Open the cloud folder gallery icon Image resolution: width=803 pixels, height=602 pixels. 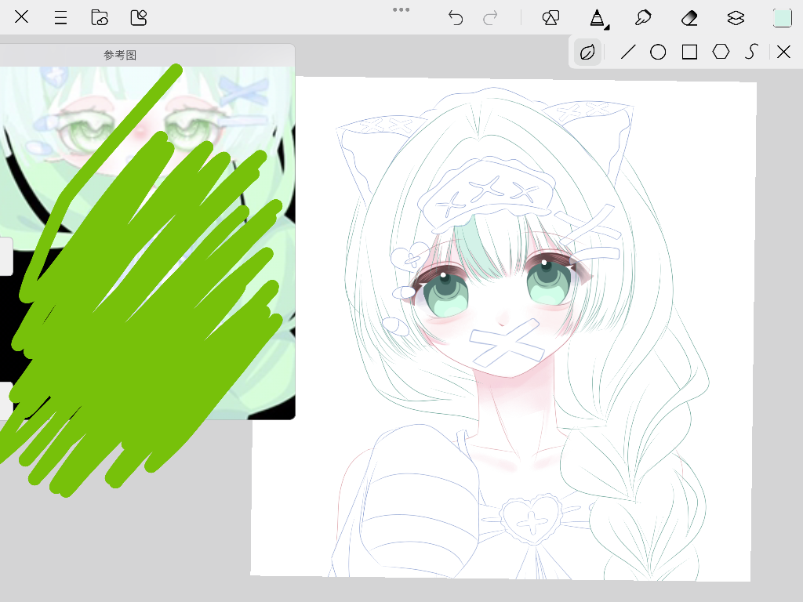100,17
